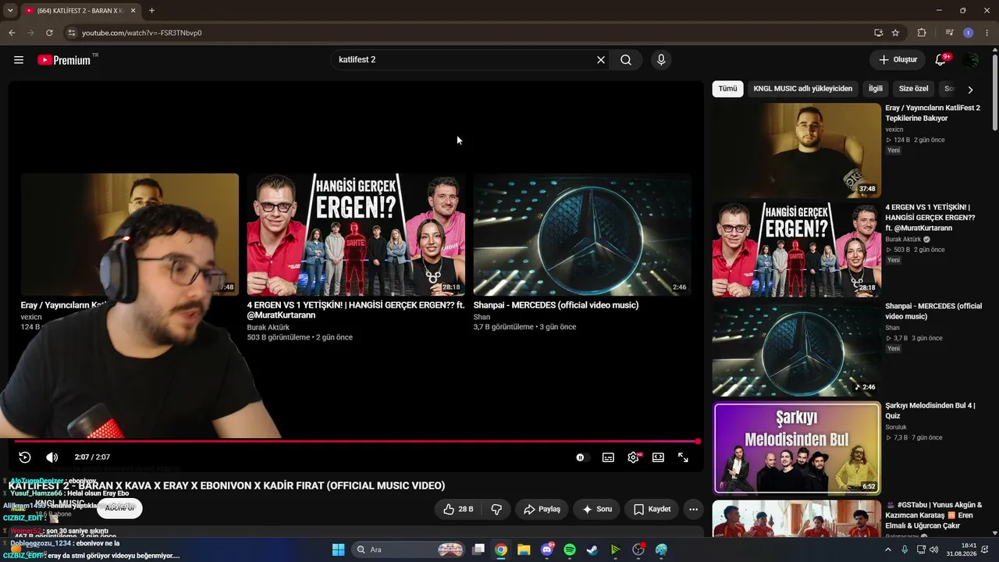The width and height of the screenshot is (999, 562).
Task: Open the Eray KatliFest 2 Tepkilerine sidebar thumbnail
Action: tap(796, 151)
